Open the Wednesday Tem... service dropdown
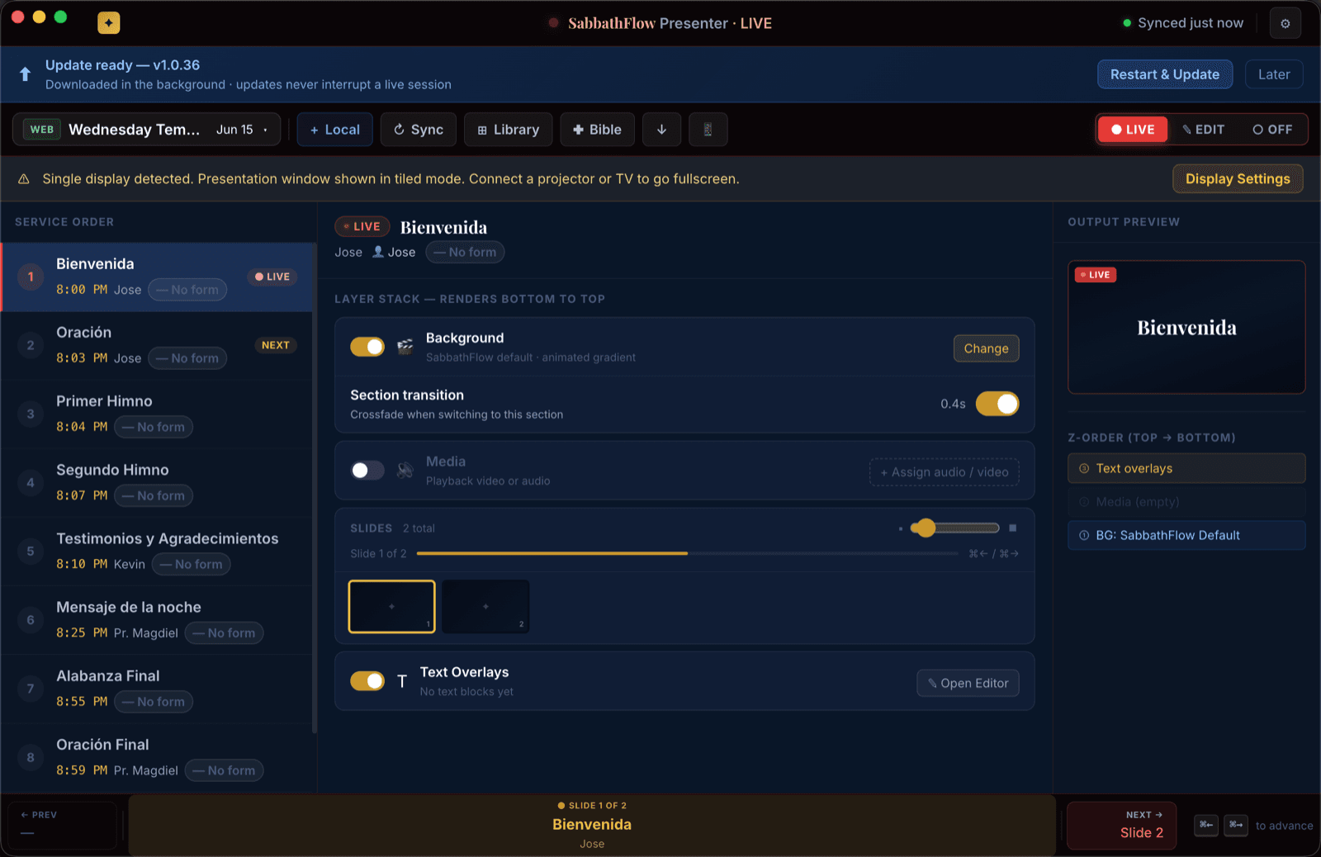This screenshot has height=857, width=1321. point(146,130)
